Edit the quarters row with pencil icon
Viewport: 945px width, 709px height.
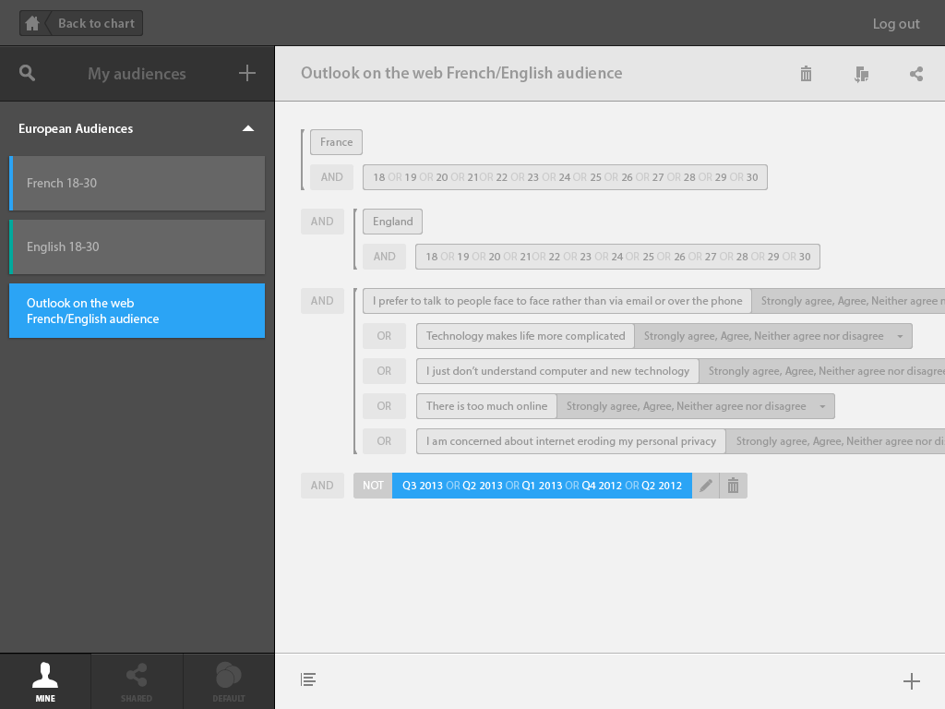[x=706, y=486]
